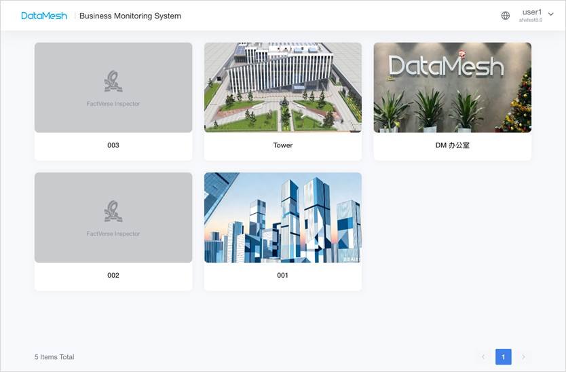Screen dimensions: 566x372
Task: Click the FactVerse Inspector icon in 003 card
Action: [x=113, y=82]
